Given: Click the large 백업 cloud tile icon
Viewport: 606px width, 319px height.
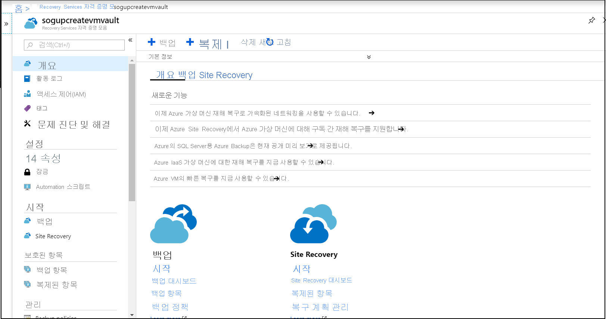Looking at the screenshot, I should (x=173, y=224).
